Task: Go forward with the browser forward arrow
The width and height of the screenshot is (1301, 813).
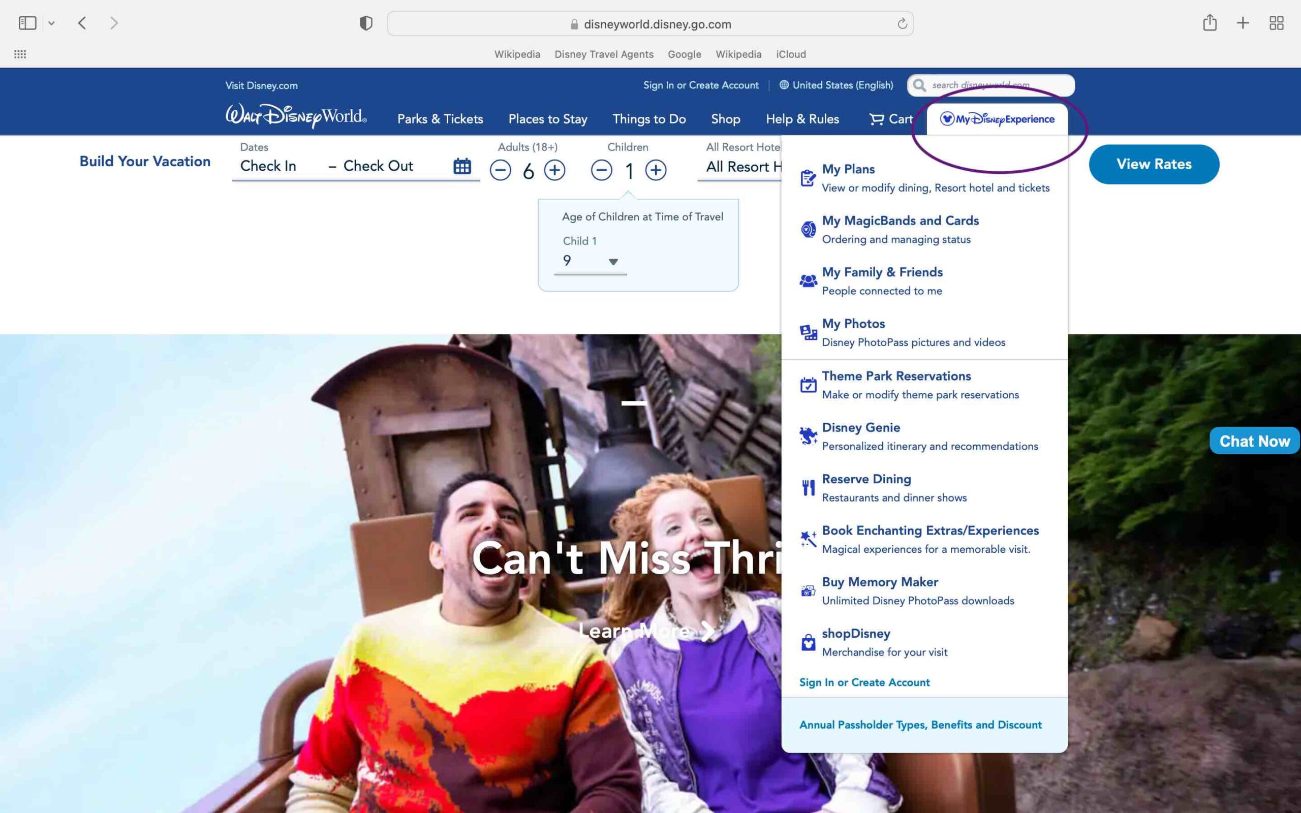Action: tap(113, 23)
